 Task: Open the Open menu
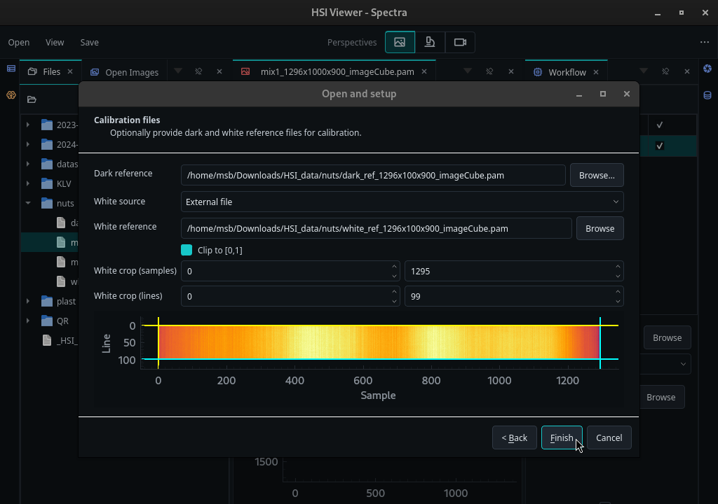click(x=19, y=42)
